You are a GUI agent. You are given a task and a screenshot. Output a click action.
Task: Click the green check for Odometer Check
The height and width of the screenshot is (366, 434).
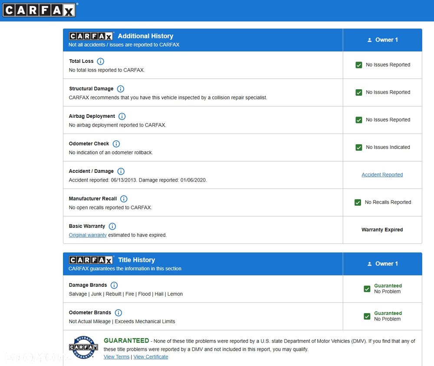[x=359, y=147]
